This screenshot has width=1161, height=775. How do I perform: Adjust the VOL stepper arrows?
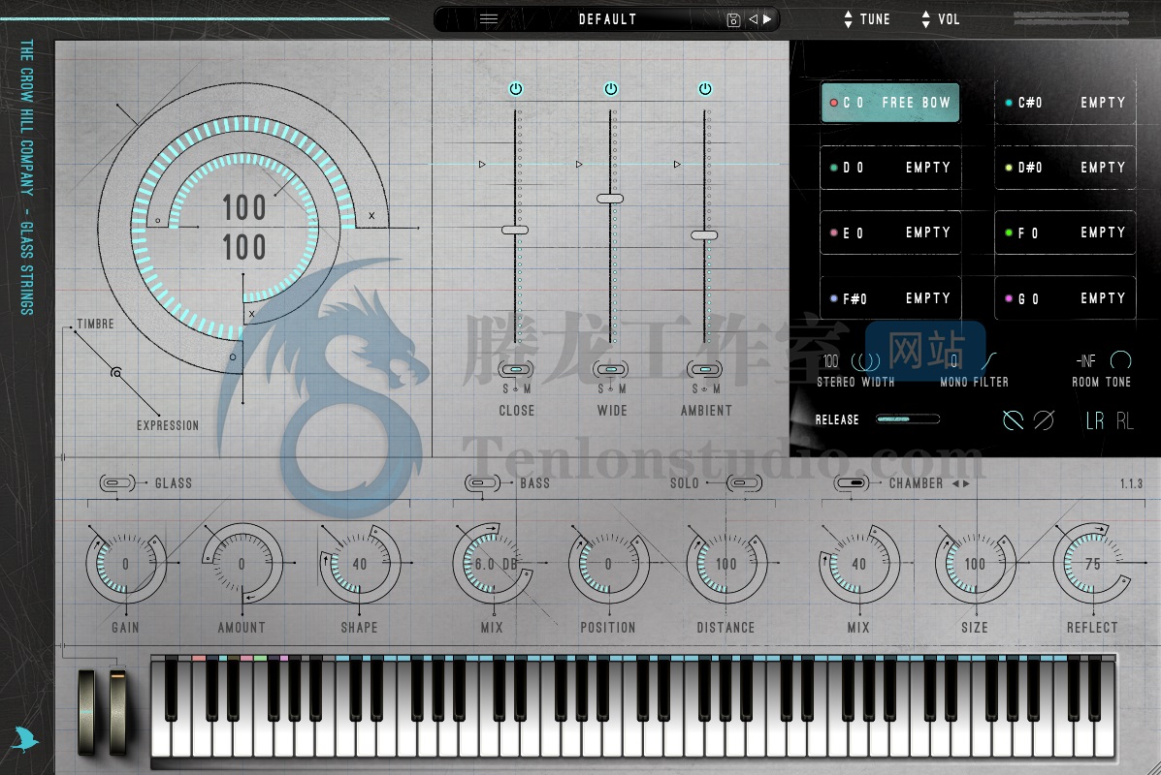(925, 19)
